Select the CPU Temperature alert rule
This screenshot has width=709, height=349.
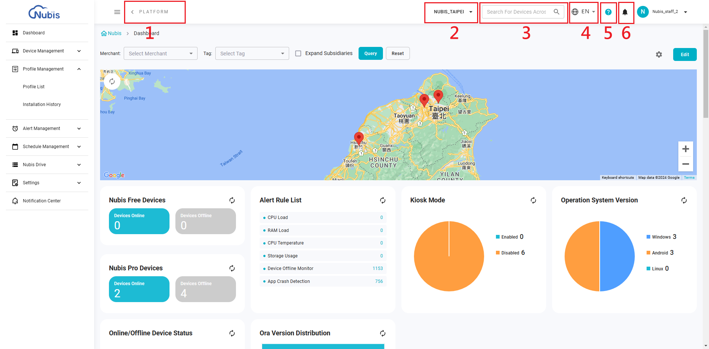[323, 243]
